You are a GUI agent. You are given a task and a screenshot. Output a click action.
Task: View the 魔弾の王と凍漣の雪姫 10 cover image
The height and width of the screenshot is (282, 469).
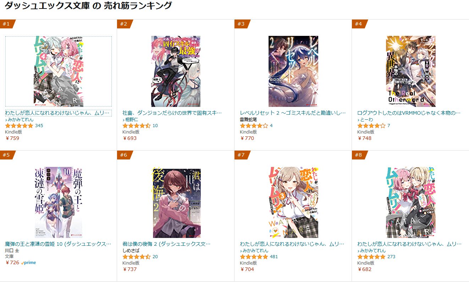tap(59, 202)
